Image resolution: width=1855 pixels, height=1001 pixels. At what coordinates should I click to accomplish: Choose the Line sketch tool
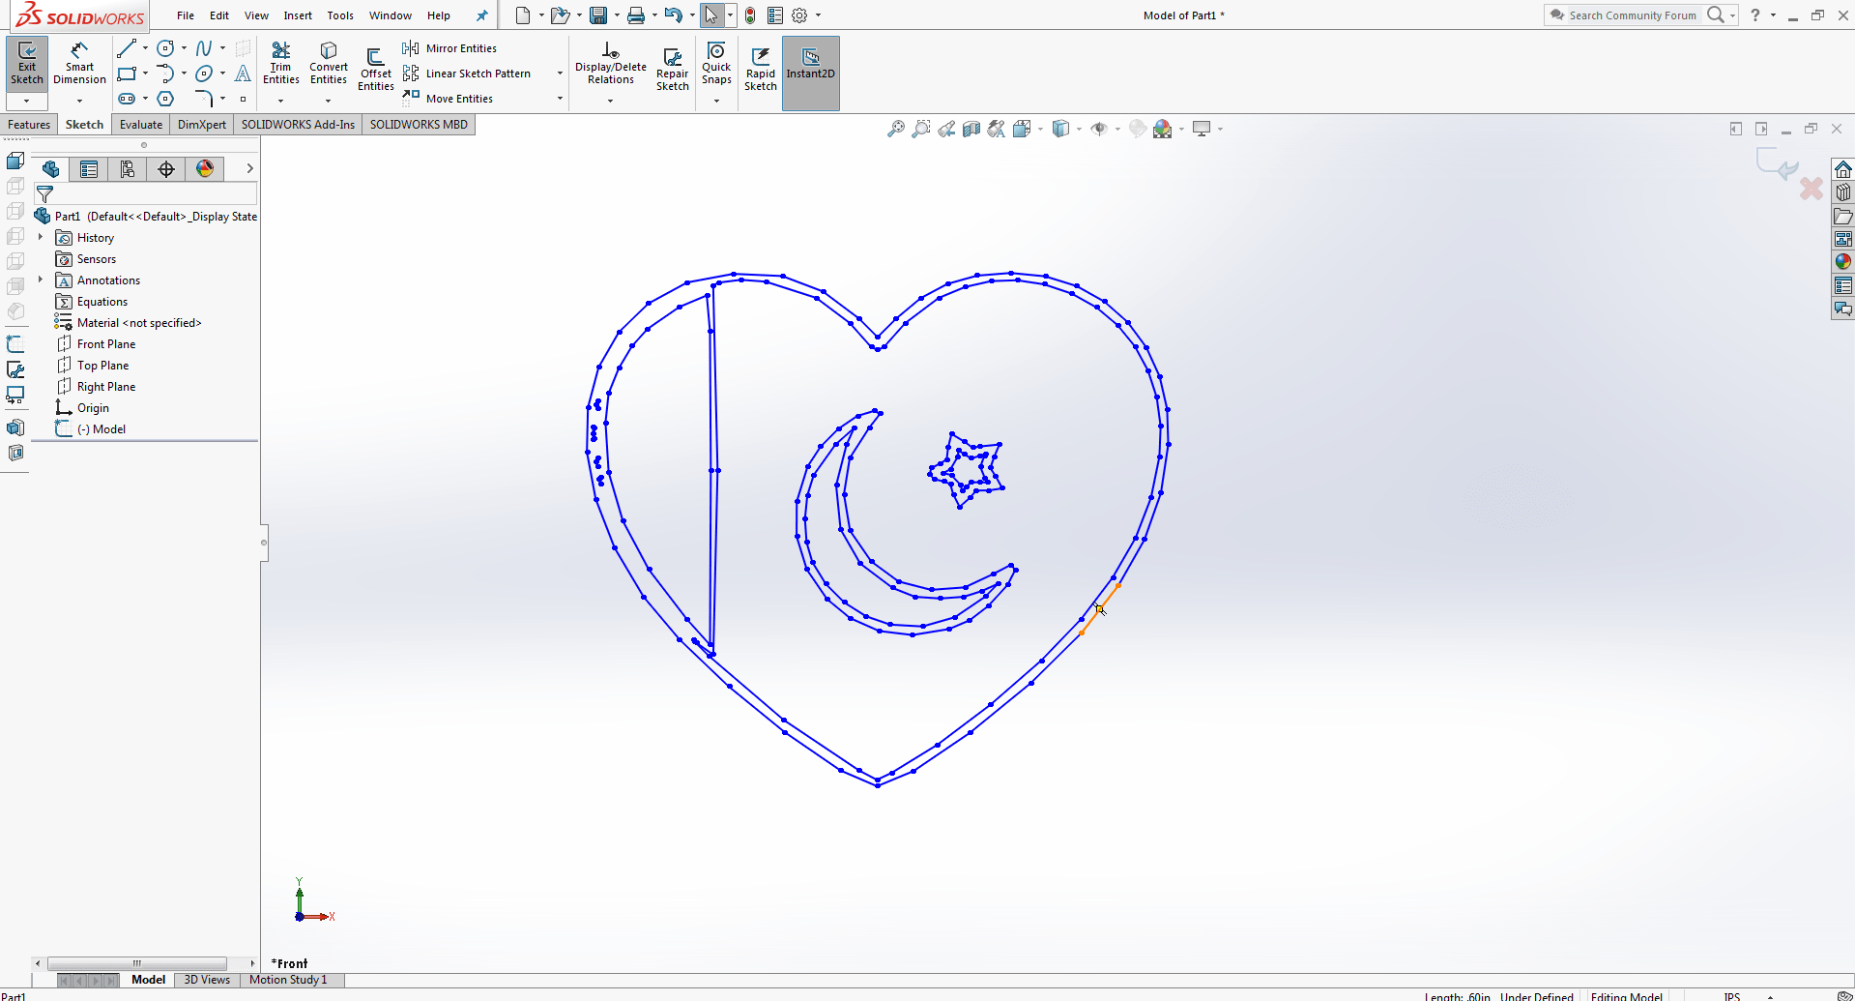tap(126, 47)
